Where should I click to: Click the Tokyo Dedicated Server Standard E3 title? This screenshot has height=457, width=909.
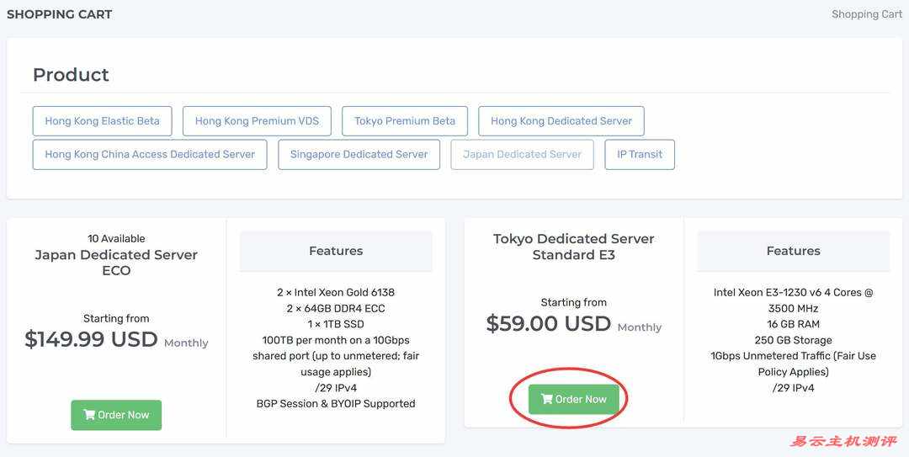pyautogui.click(x=573, y=247)
